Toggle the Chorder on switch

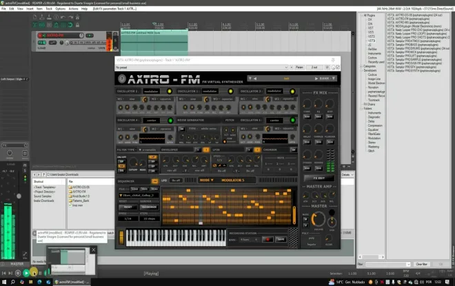pos(294,150)
